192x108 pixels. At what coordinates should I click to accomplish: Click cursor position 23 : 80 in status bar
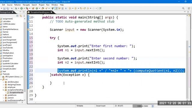[x=119, y=106]
